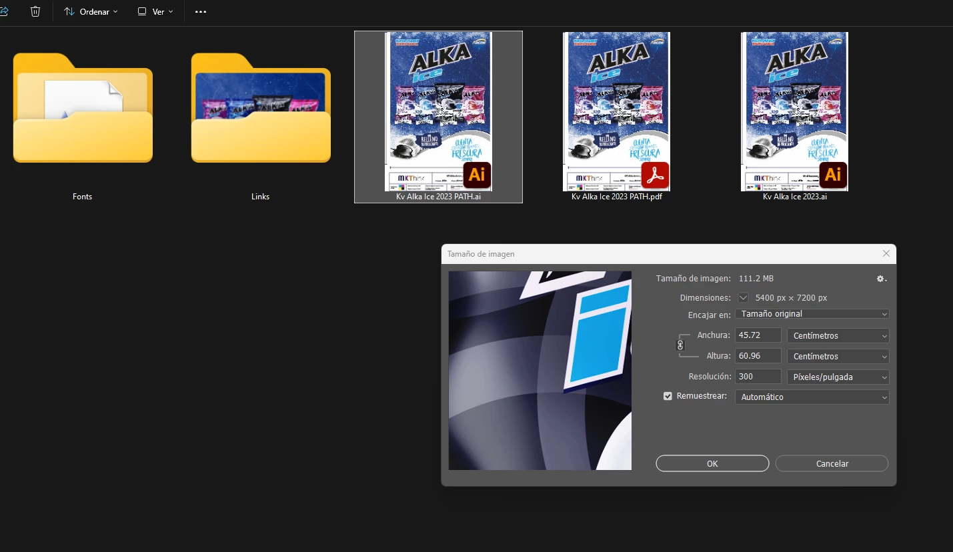Open the three-dots more options menu
This screenshot has height=552, width=953.
[201, 11]
